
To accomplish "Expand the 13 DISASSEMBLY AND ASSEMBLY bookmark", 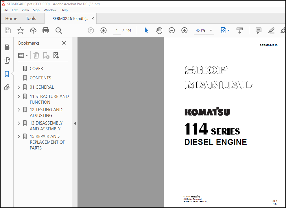I will pos(19,123).
